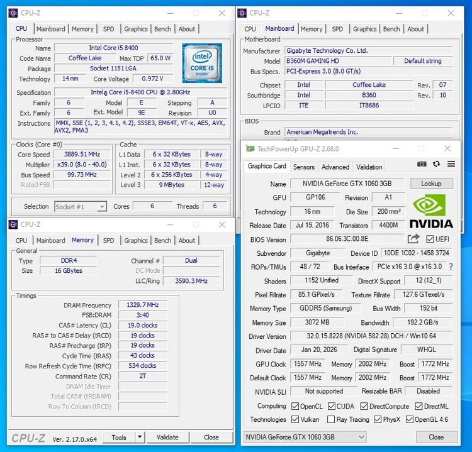The height and width of the screenshot is (452, 472).
Task: Click the GPU-Z refresh icon
Action: tap(436, 164)
